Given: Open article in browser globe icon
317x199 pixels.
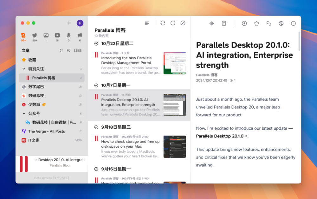Looking at the screenshot, I should pyautogui.click(x=281, y=23).
